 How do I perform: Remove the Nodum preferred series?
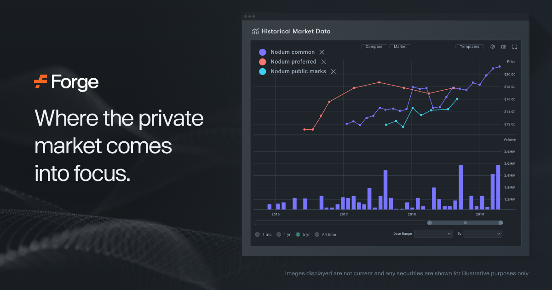tap(323, 62)
